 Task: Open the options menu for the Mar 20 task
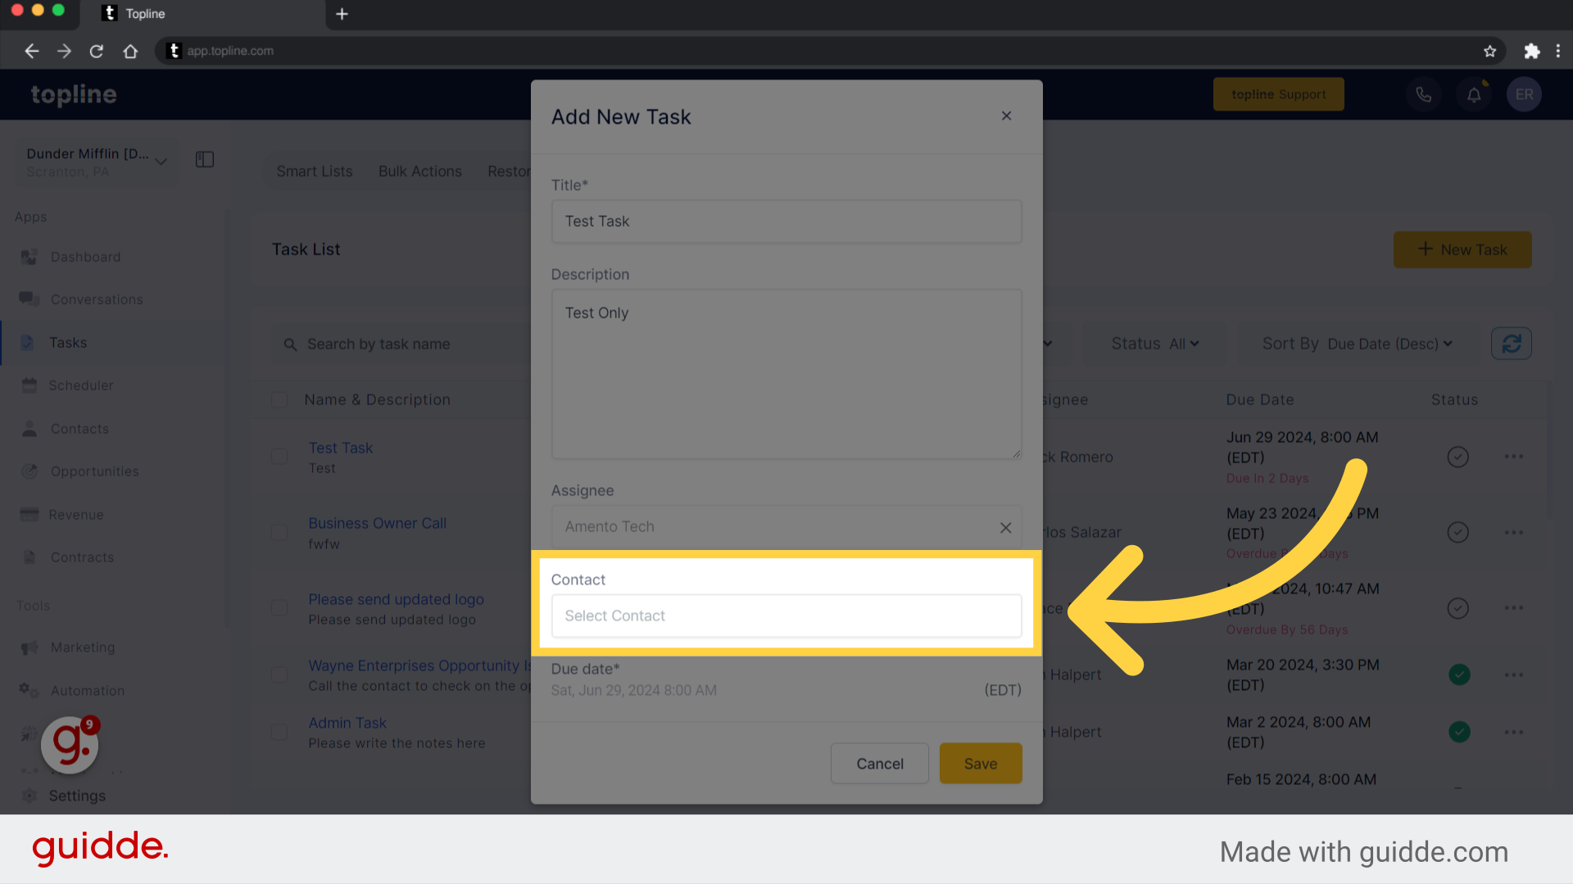click(x=1513, y=674)
